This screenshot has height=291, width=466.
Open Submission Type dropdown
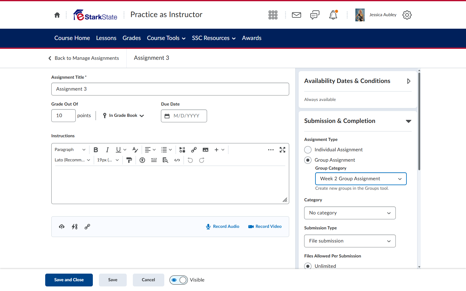tap(350, 241)
